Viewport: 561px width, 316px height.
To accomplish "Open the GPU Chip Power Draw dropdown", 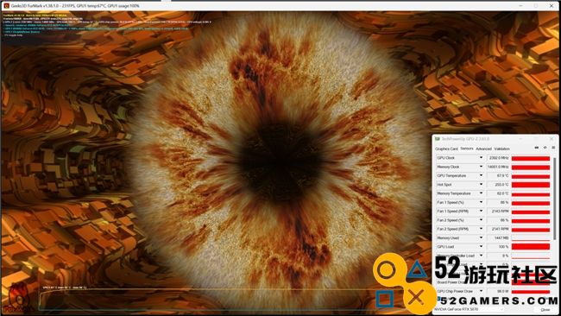I will [x=481, y=291].
